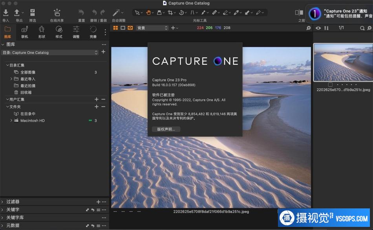Collapse the 图库 panel
The height and width of the screenshot is (230, 373).
[x=3, y=44]
